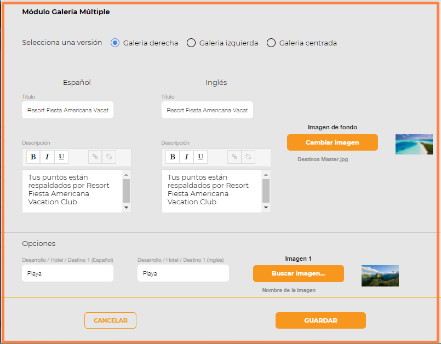Focus Destino 1 (Inglés) Playa field
The image size is (441, 344).
click(x=183, y=273)
